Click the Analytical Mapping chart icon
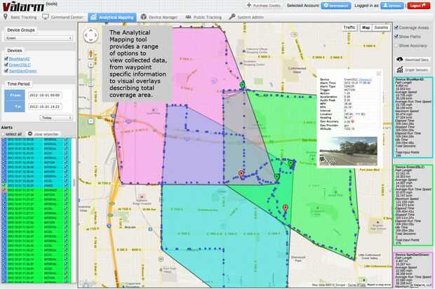This screenshot has height=289, width=435. click(93, 18)
